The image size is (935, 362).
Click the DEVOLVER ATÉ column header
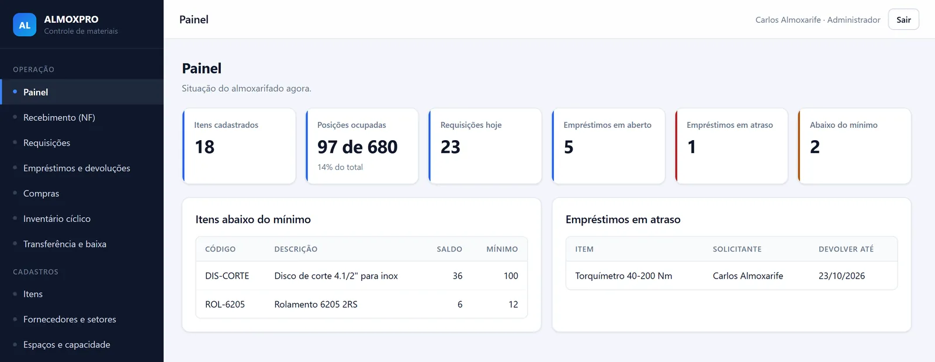pyautogui.click(x=846, y=249)
